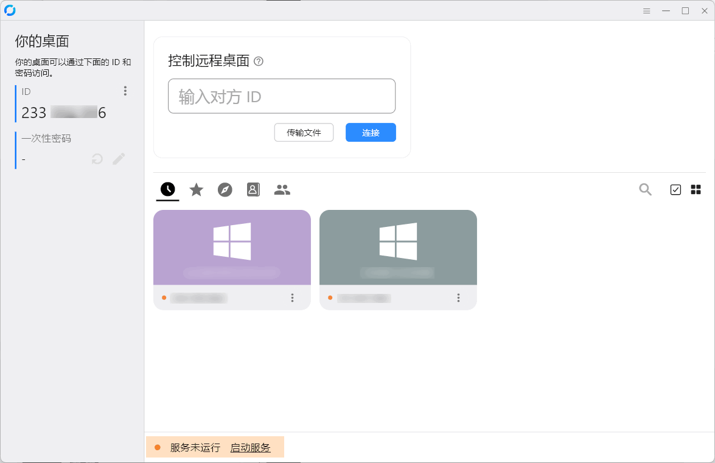Click the RustDesk logo in title bar
The width and height of the screenshot is (715, 463).
coord(10,10)
